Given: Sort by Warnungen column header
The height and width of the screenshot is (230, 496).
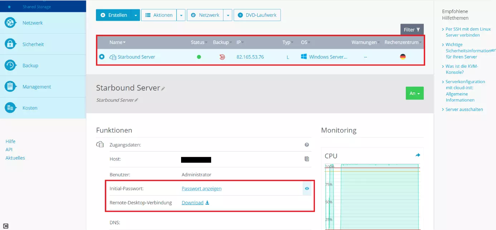Looking at the screenshot, I should coord(365,42).
